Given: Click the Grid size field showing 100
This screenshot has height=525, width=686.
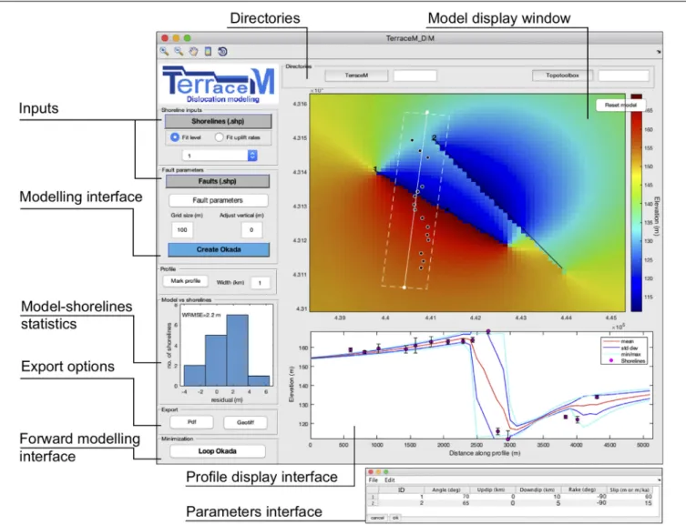Looking at the screenshot, I should pos(182,229).
